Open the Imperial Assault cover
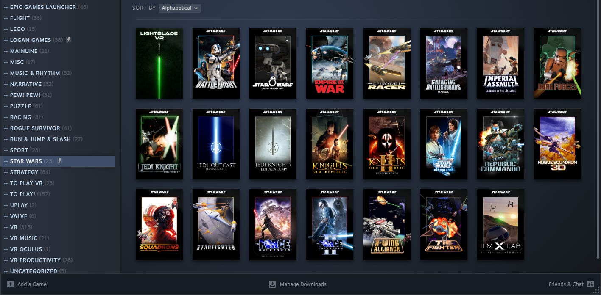Viewport: 601px width, 295px height. (500, 63)
